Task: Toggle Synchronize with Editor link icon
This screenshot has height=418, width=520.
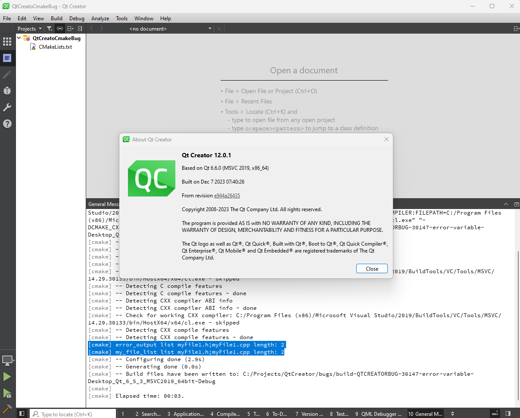Action: (x=60, y=28)
